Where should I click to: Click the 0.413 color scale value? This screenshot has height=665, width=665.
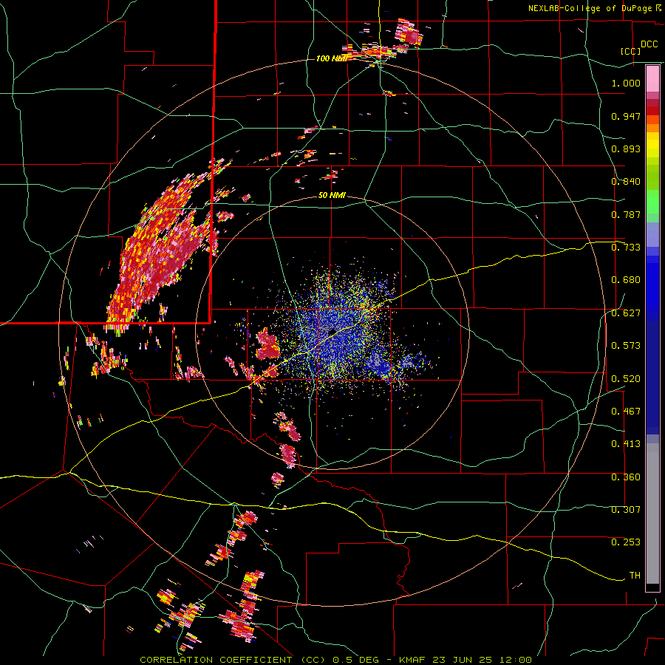coord(626,444)
